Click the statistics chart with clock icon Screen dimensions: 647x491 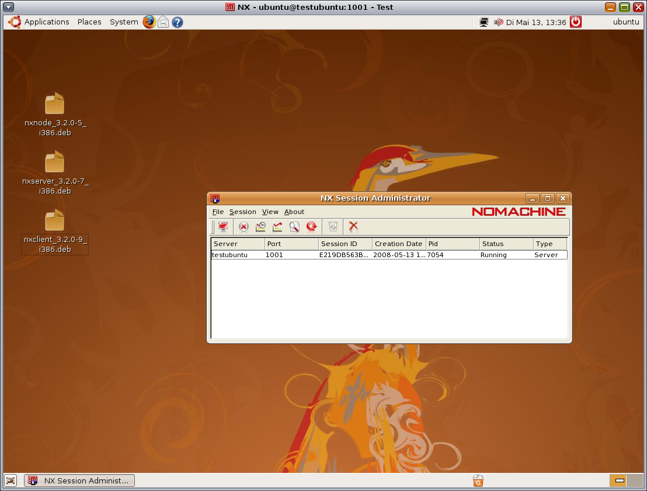[260, 227]
